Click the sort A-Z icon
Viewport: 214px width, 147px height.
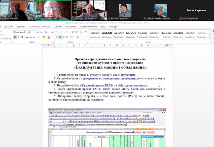[x=81, y=32]
